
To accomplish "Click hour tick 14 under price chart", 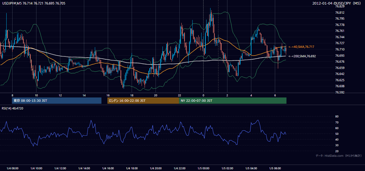I will click(x=84, y=95).
